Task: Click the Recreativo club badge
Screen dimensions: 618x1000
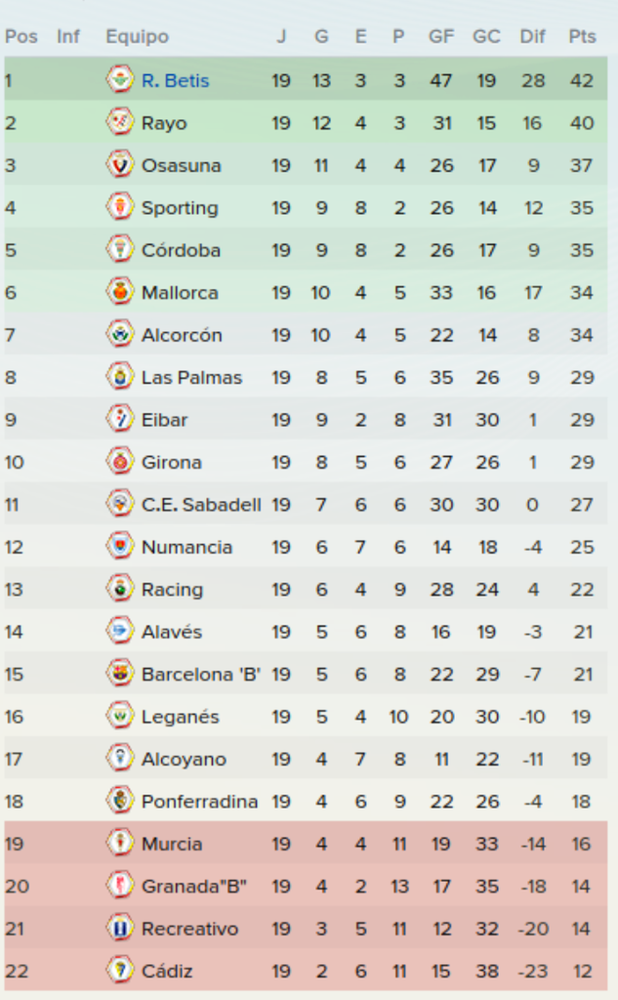Action: 119,928
